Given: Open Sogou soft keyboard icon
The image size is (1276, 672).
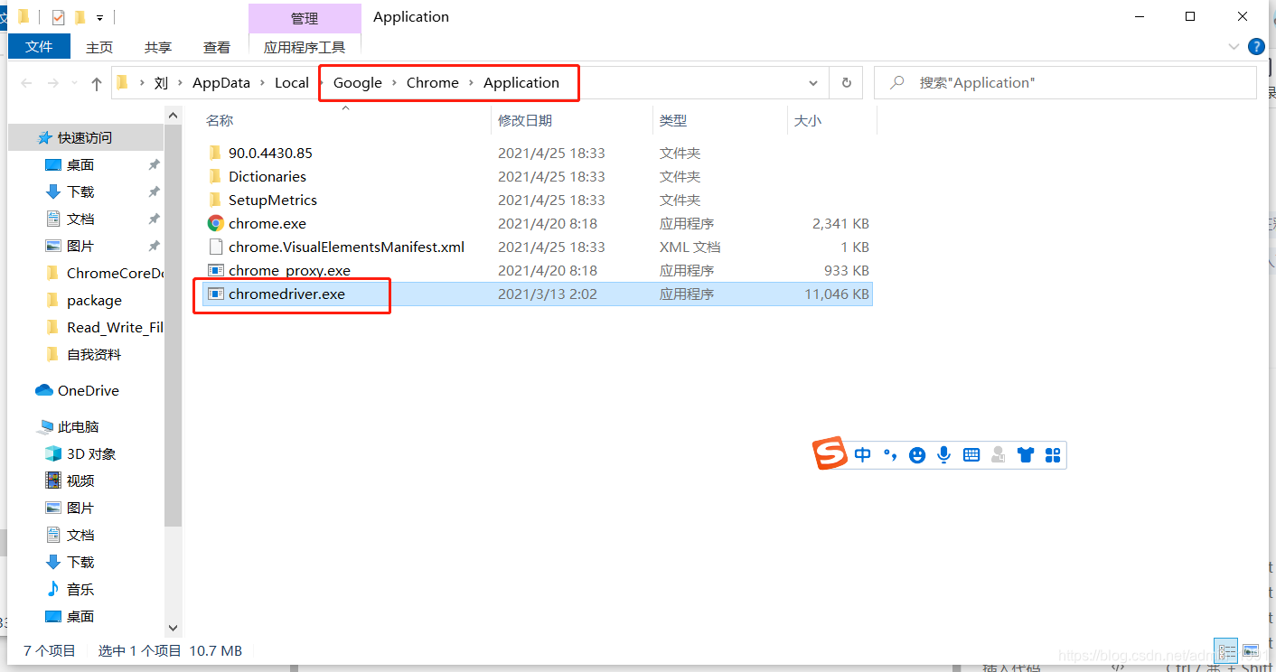Looking at the screenshot, I should coord(971,455).
